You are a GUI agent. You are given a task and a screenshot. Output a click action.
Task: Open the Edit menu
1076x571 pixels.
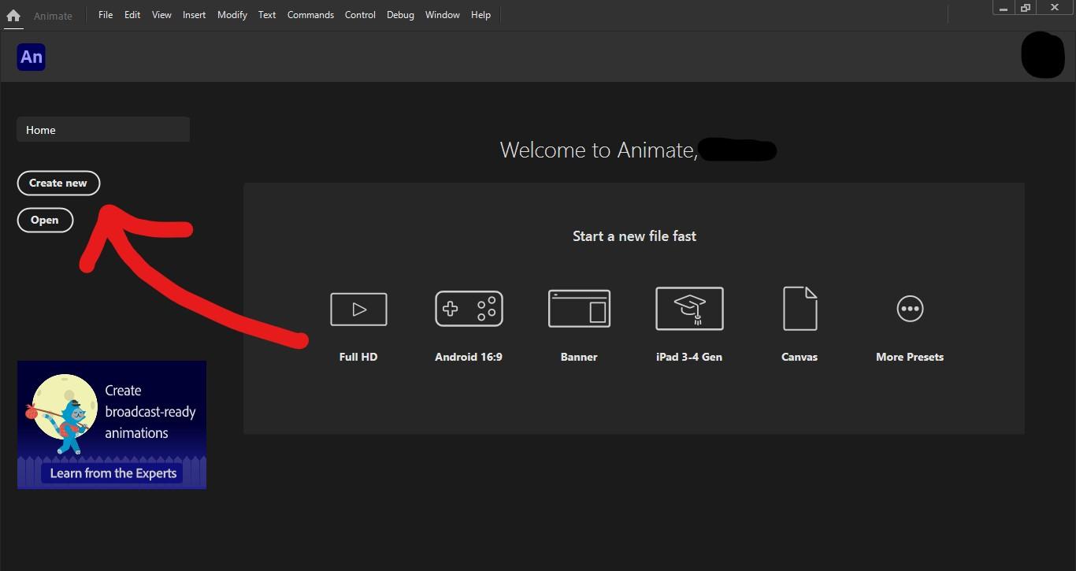(132, 15)
